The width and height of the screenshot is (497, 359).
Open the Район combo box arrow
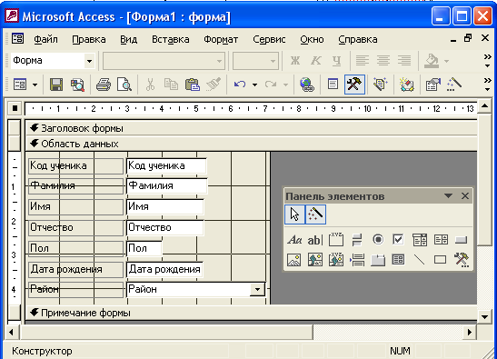tap(257, 289)
